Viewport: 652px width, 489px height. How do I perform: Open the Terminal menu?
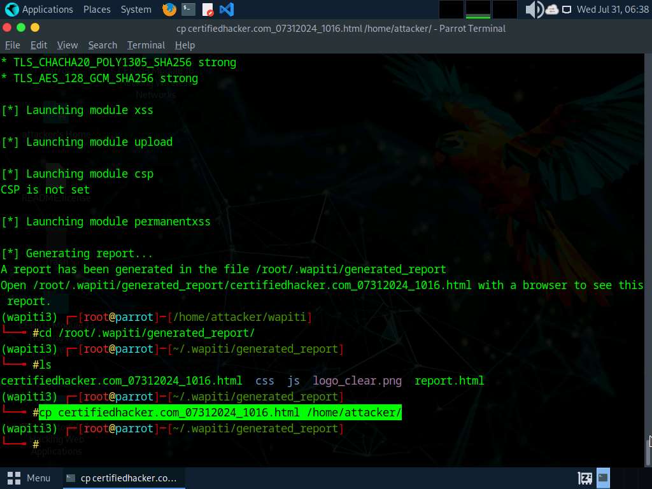(146, 45)
